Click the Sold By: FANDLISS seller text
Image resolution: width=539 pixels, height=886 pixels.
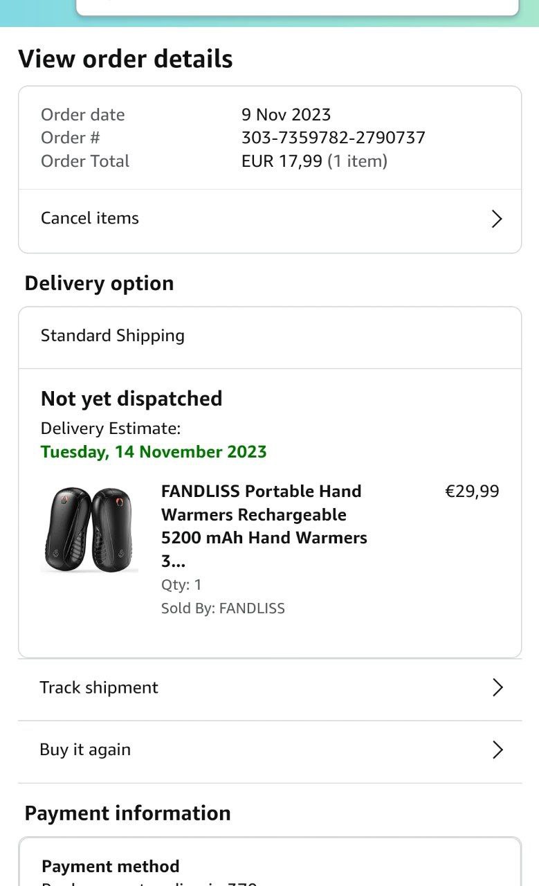(x=223, y=608)
